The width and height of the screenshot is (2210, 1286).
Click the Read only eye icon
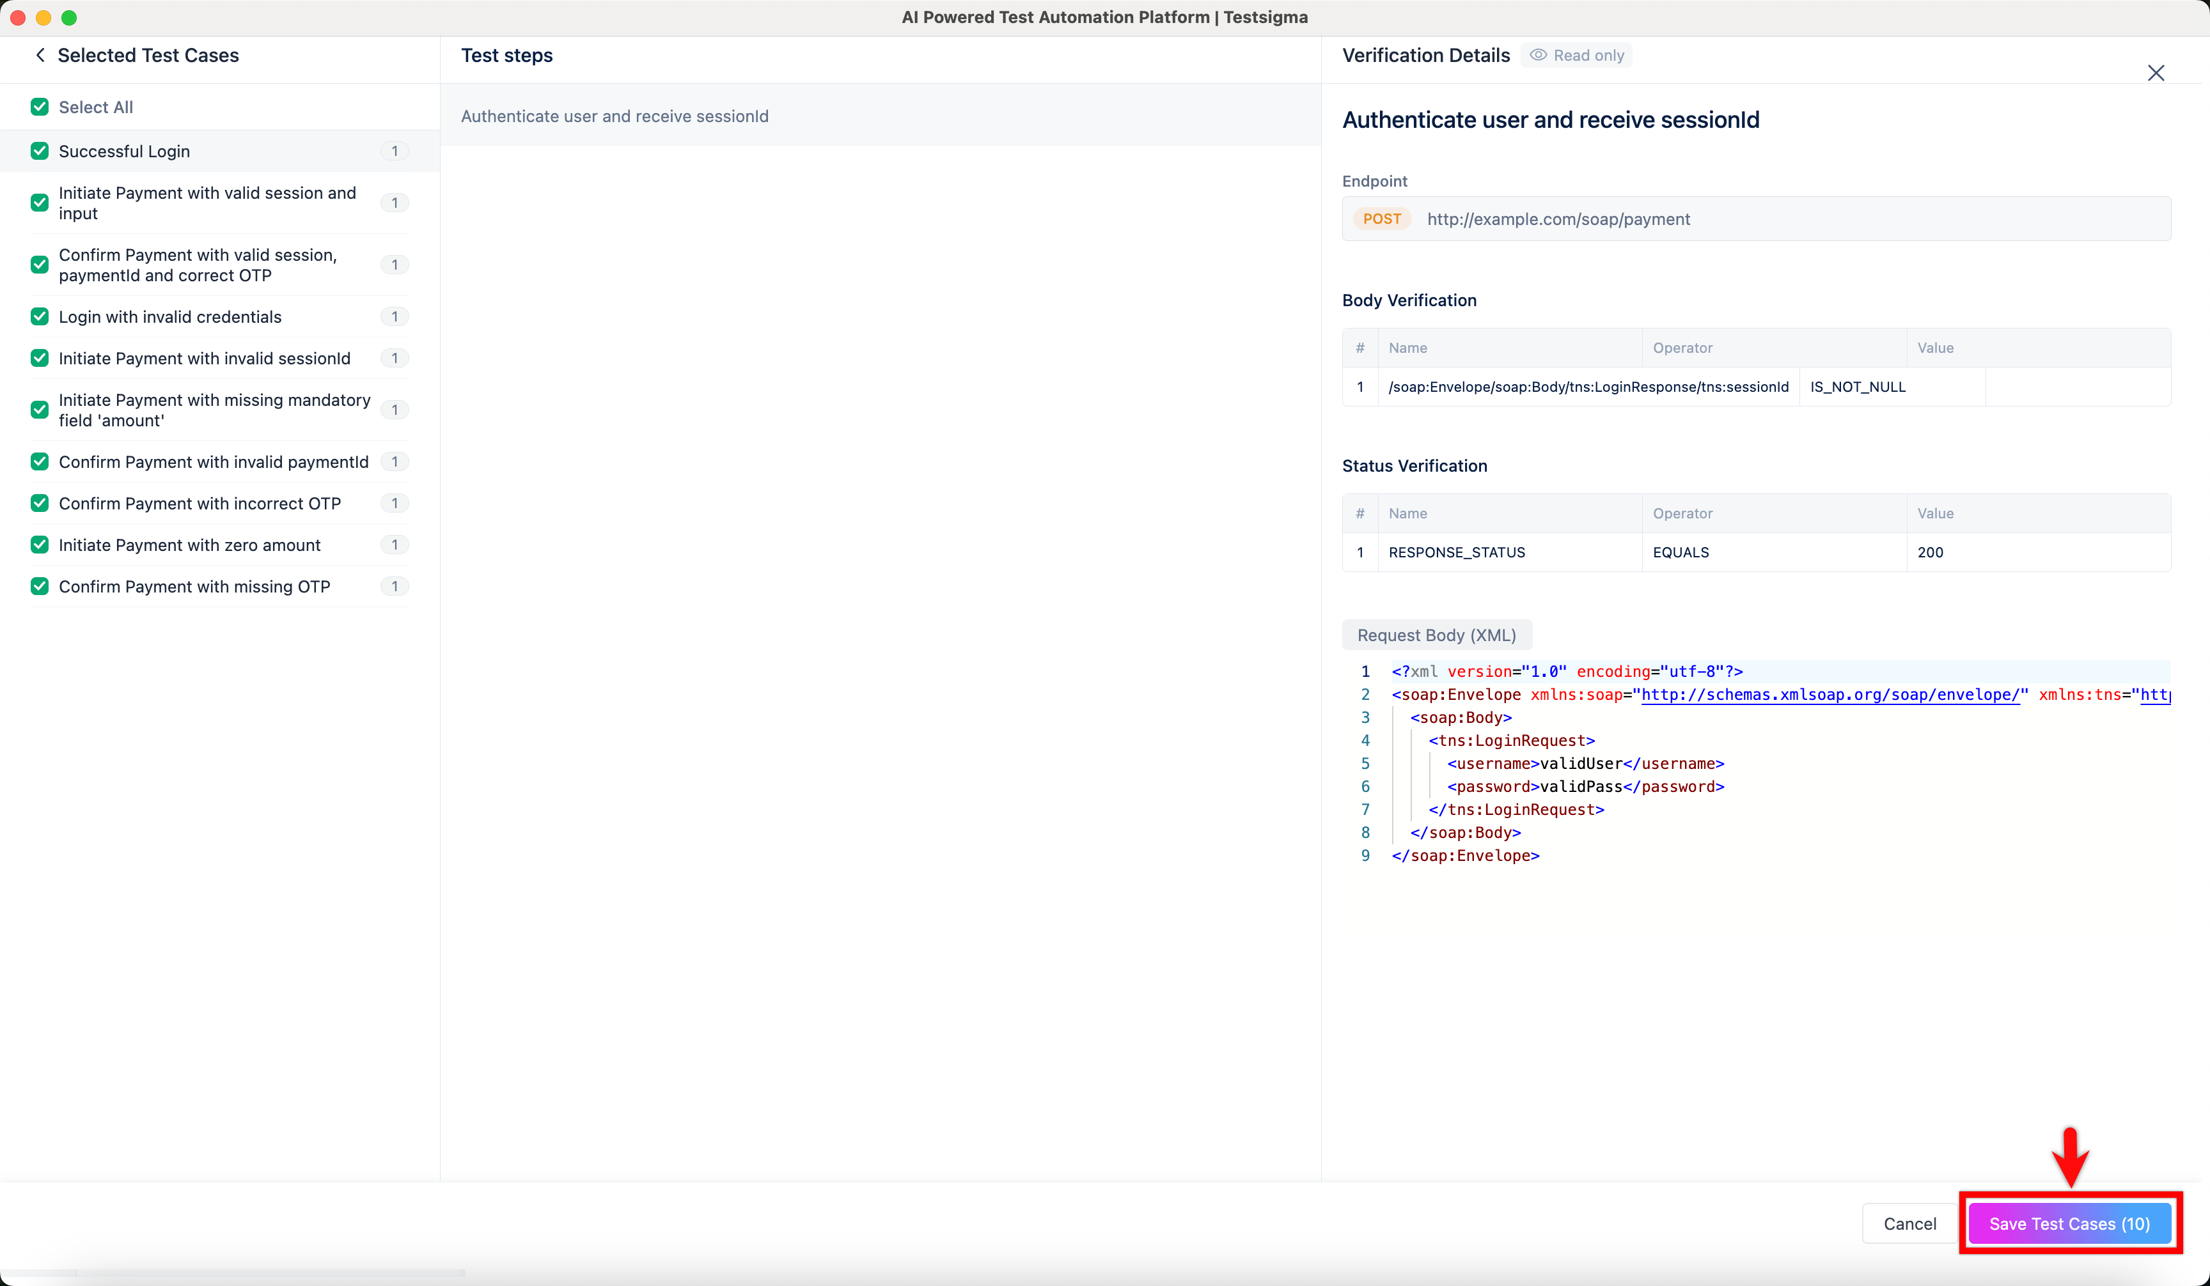[x=1538, y=55]
